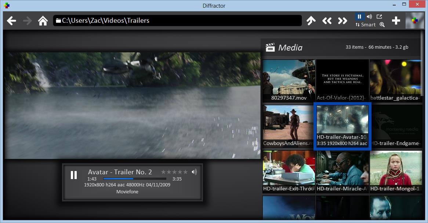Image resolution: width=428 pixels, height=223 pixels.
Task: Select the CowboysAndAliens thumbnail
Action: click(x=288, y=126)
